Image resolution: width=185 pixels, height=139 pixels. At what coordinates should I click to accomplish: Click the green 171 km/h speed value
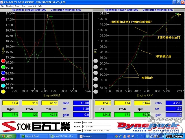(123, 115)
